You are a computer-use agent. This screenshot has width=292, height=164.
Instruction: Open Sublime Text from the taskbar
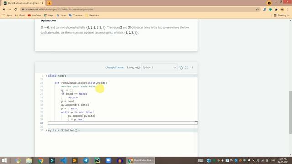tap(74, 160)
